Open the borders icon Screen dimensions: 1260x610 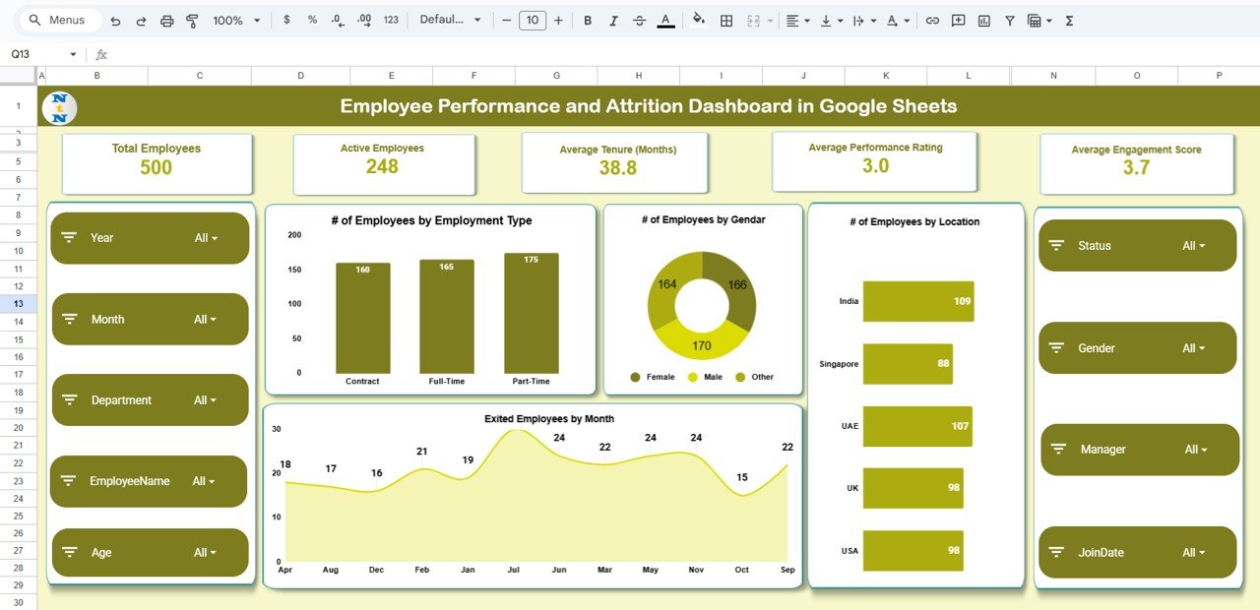point(724,19)
